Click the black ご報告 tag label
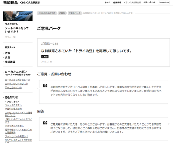 (45, 57)
